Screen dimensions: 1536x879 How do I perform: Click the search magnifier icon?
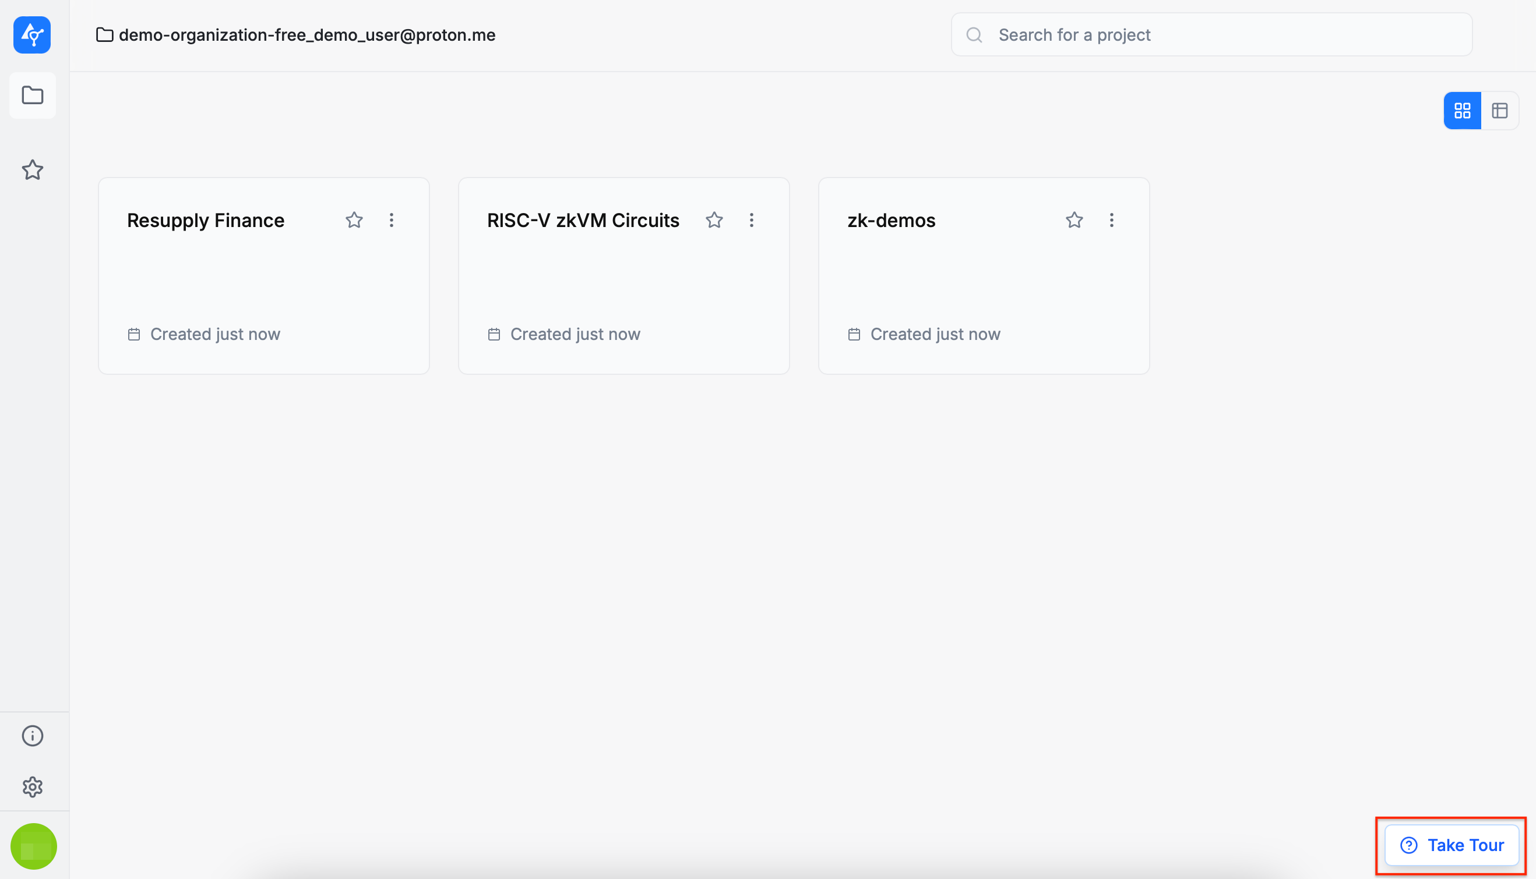pos(974,35)
